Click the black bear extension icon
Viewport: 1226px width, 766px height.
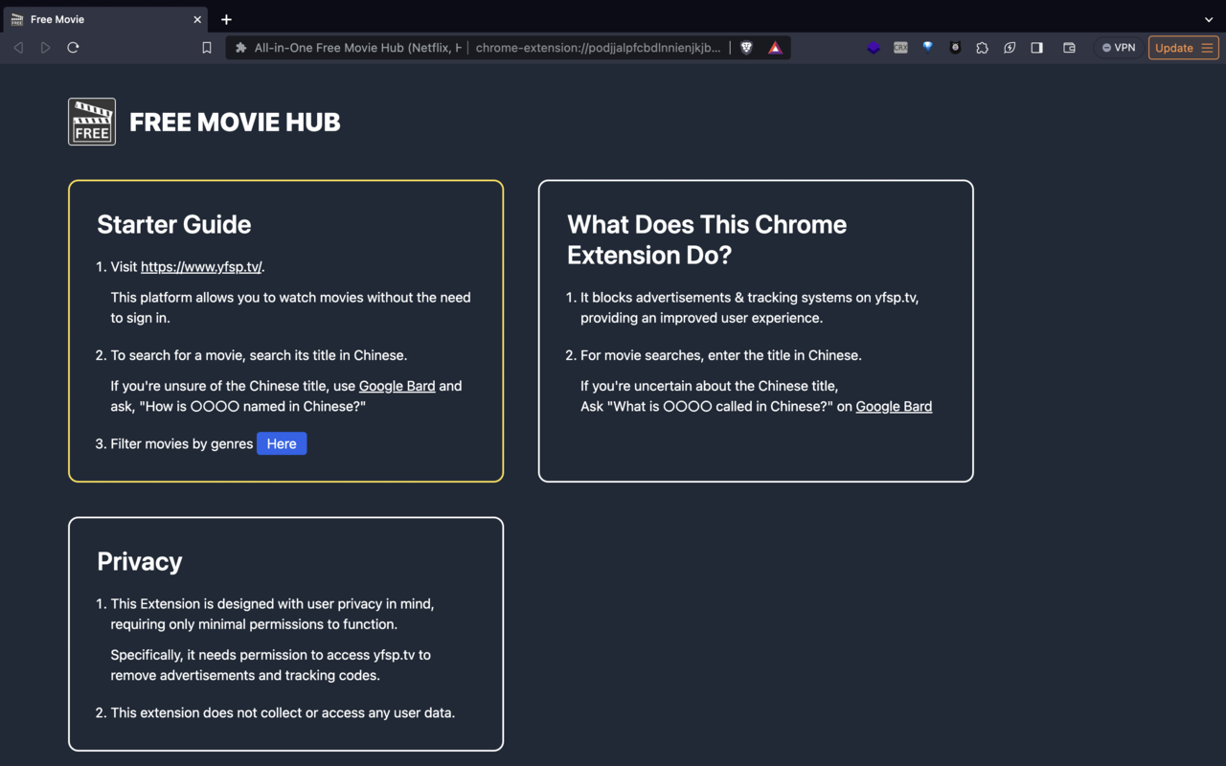point(955,47)
